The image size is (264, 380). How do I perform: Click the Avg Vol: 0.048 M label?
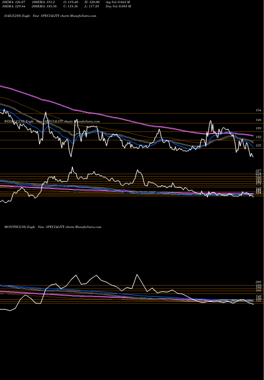click(x=118, y=2)
